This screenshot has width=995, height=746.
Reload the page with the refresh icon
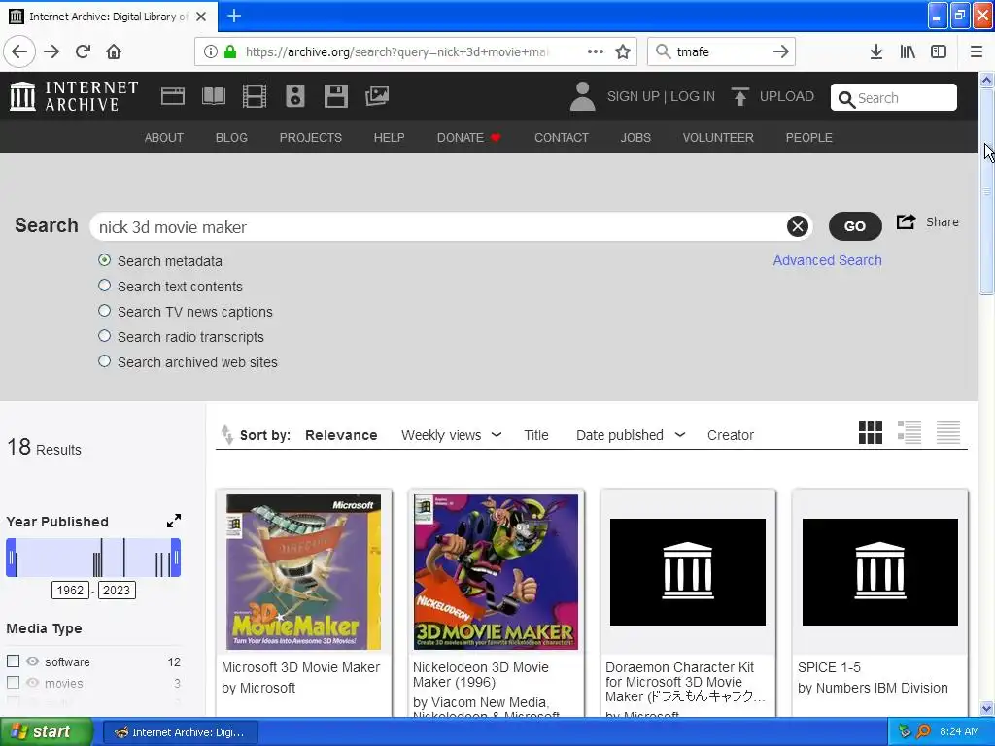[x=84, y=51]
